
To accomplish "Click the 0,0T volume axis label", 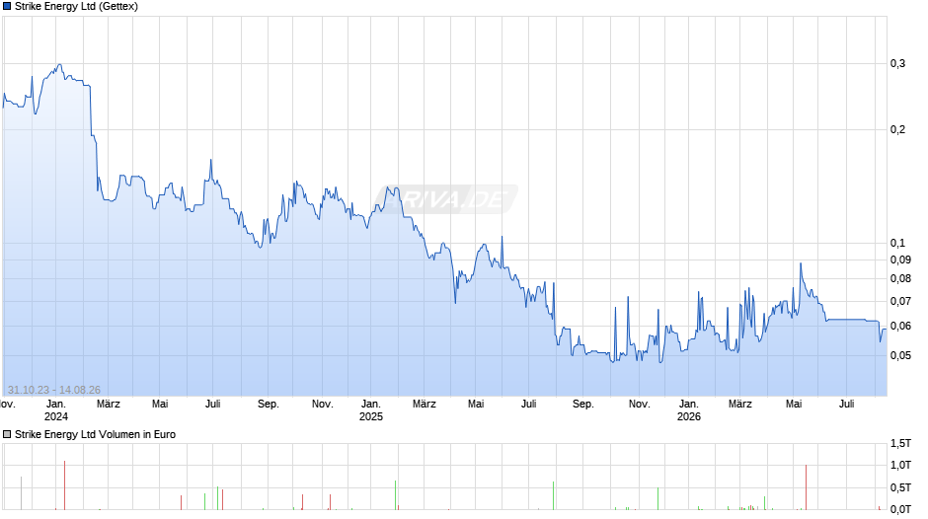I will (900, 509).
